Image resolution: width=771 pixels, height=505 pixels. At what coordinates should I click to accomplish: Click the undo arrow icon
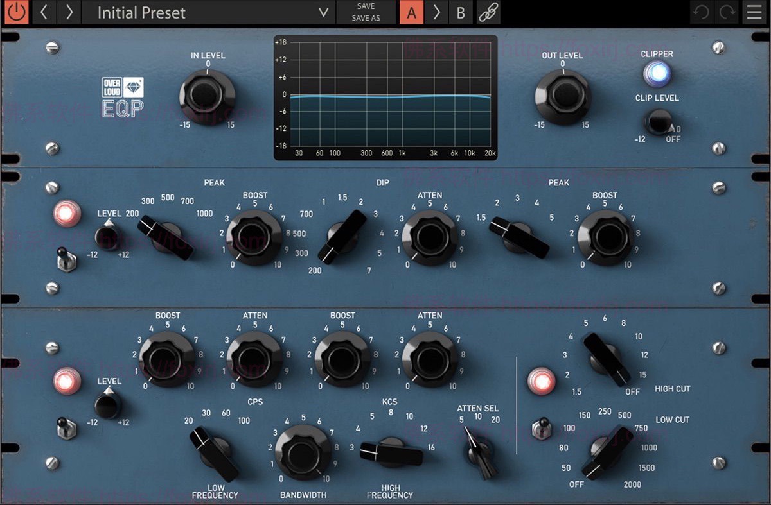pyautogui.click(x=702, y=12)
